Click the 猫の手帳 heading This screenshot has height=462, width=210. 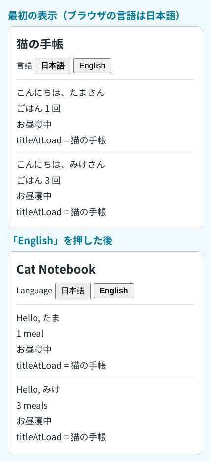[40, 44]
